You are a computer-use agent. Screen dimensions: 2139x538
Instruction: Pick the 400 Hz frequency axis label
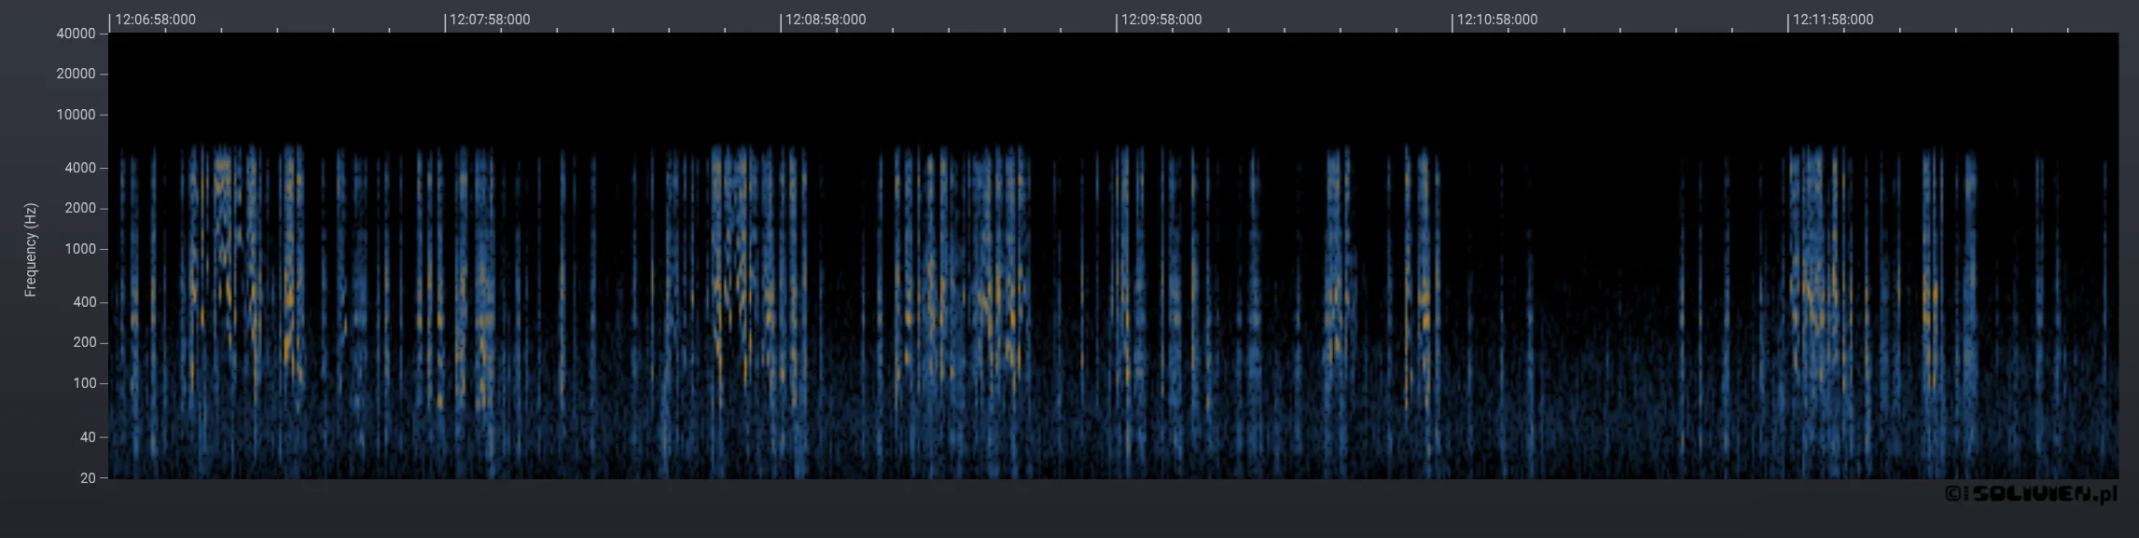point(84,302)
